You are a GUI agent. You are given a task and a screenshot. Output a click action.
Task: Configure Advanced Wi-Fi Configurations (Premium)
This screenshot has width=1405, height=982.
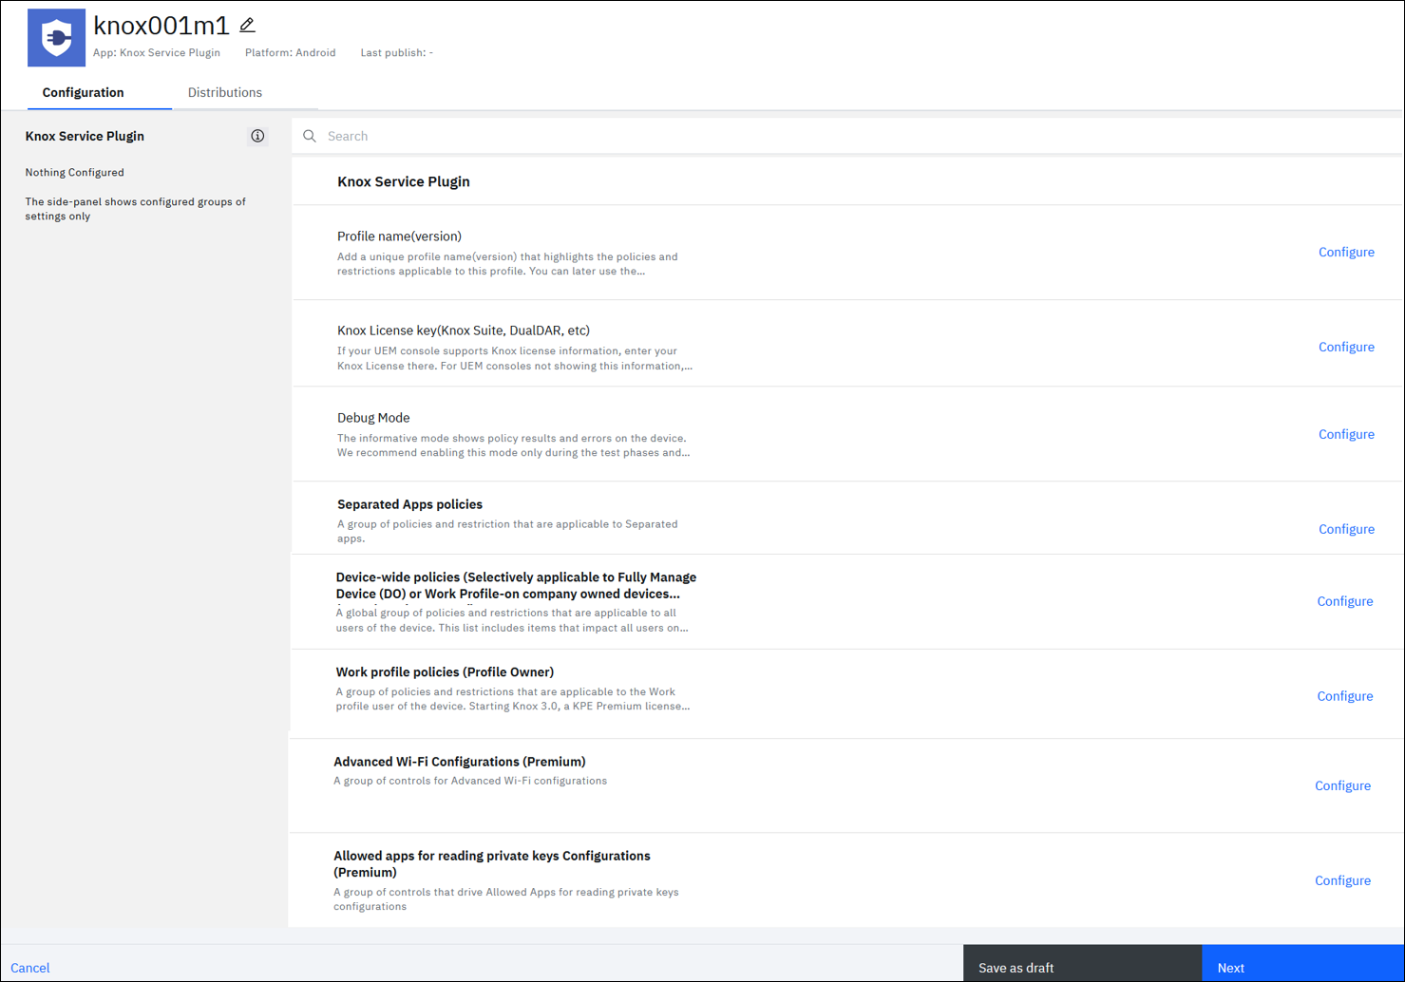point(1342,785)
